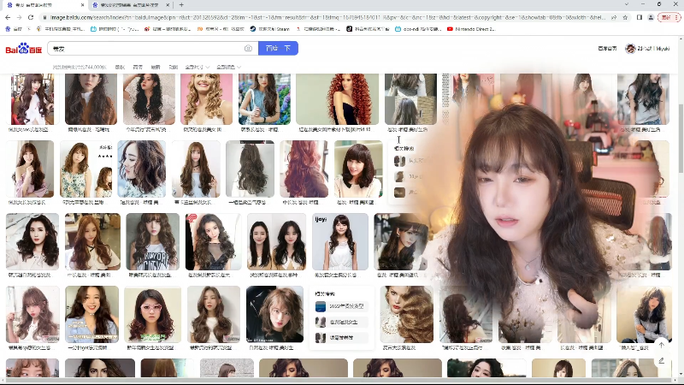Open the Chrome profile icon

(651, 17)
